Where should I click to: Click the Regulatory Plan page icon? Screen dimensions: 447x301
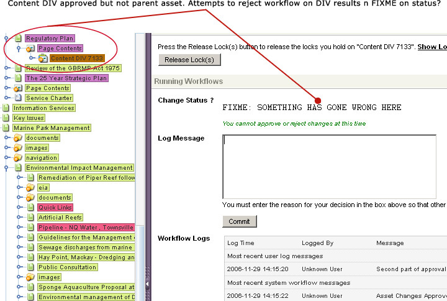tap(18, 38)
